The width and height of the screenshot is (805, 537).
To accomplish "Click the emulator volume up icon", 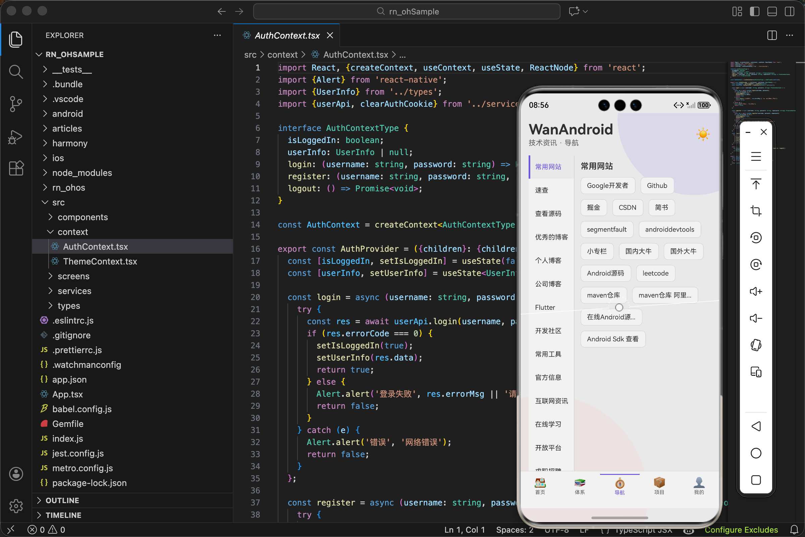I will click(x=756, y=291).
